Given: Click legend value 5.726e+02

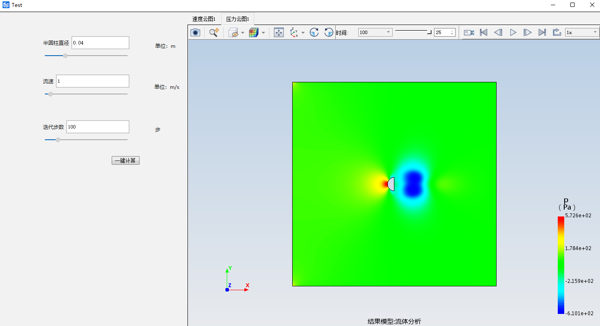Looking at the screenshot, I should (x=578, y=216).
